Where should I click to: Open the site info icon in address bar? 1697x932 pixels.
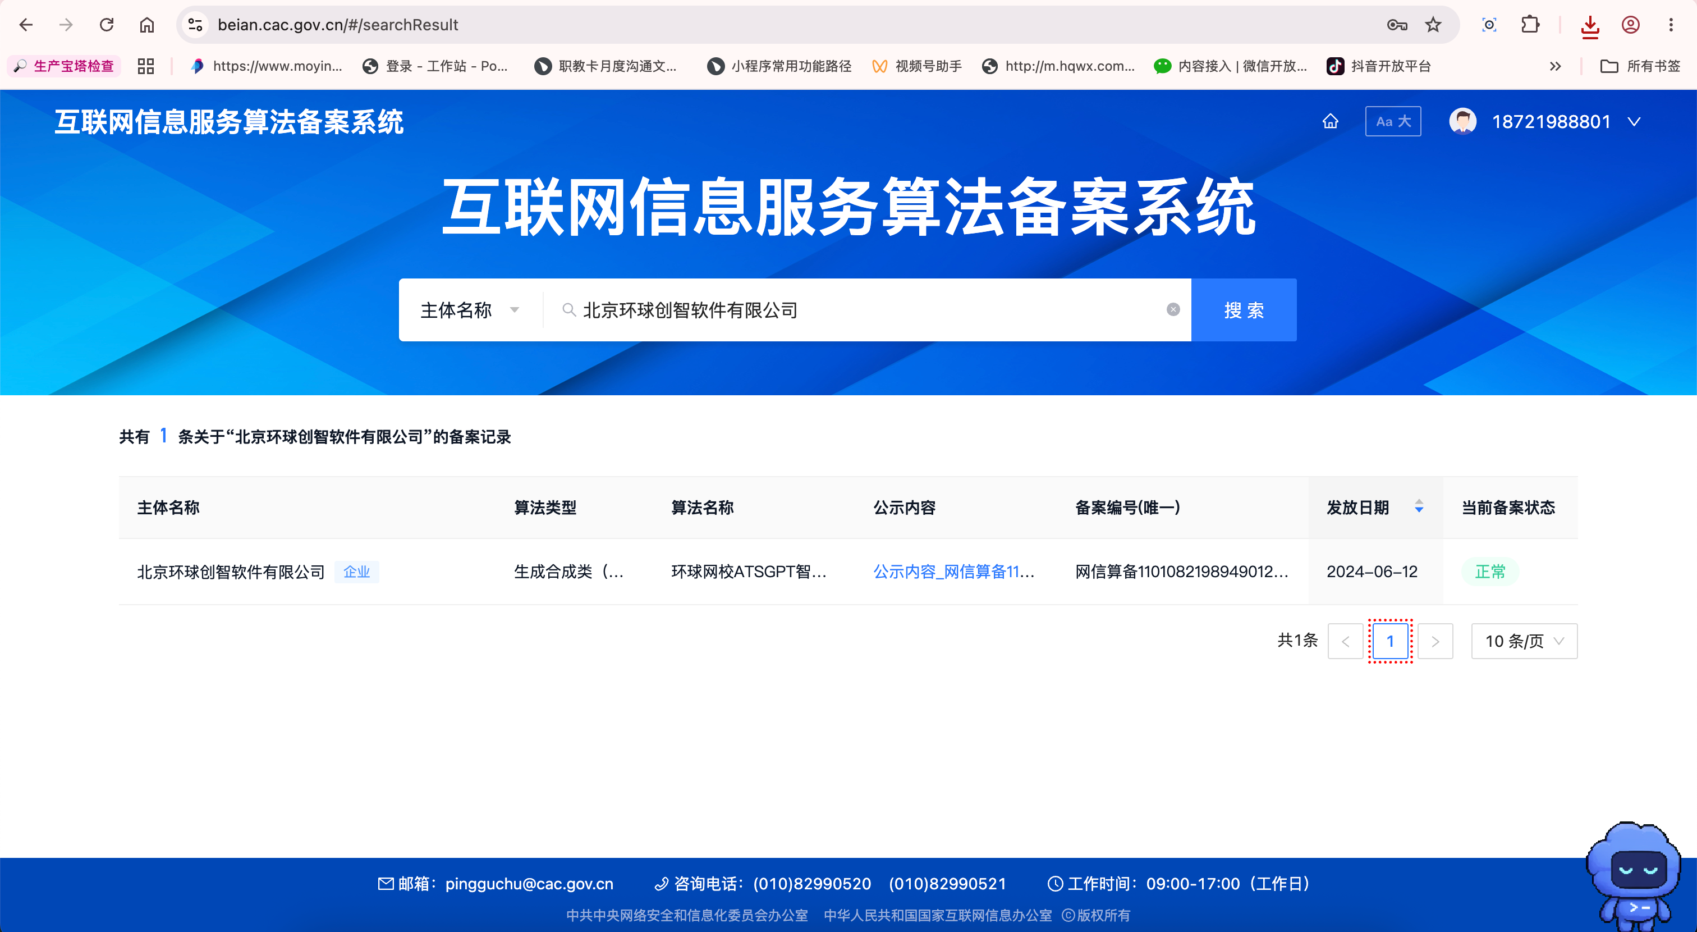[x=195, y=25]
